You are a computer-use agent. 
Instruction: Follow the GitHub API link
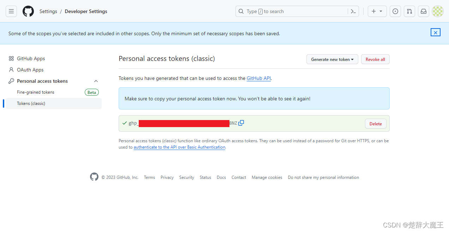(x=259, y=78)
